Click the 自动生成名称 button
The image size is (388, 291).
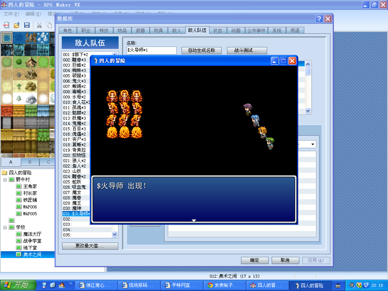[202, 50]
